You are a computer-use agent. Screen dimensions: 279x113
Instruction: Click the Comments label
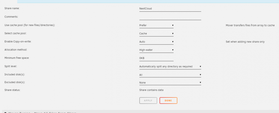[11, 17]
